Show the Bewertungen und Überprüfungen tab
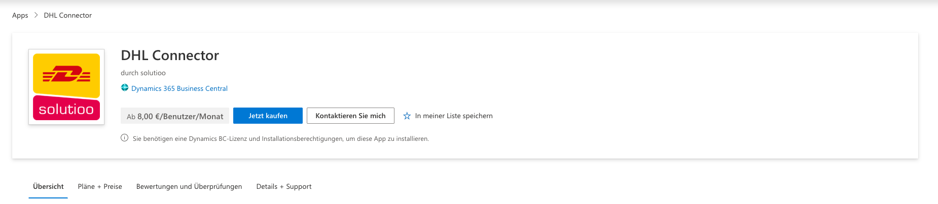Viewport: 938px width, 204px height. pyautogui.click(x=189, y=186)
